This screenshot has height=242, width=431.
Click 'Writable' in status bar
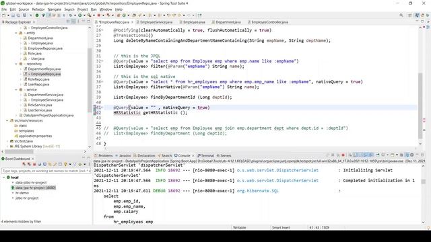(x=240, y=227)
